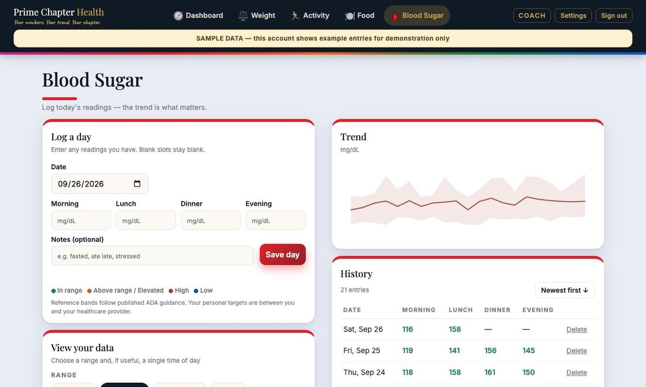Click the Trend line chart

coord(468,199)
